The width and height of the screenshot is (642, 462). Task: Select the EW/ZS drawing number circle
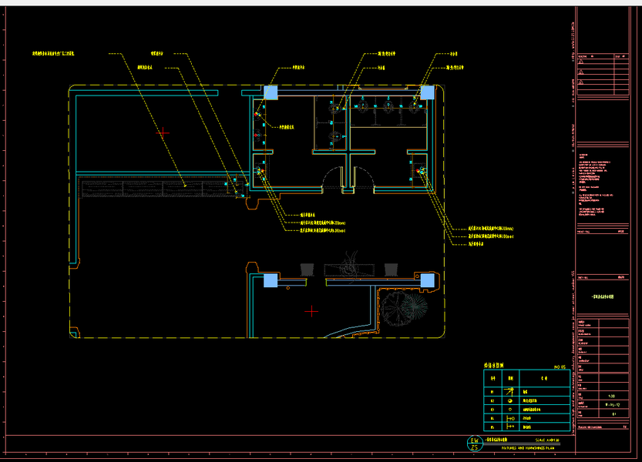tap(475, 444)
